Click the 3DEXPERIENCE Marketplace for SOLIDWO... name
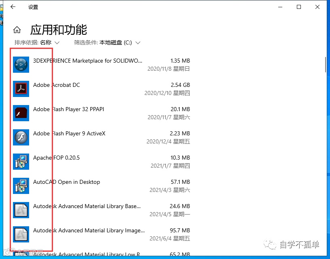The image size is (330, 259). (x=88, y=61)
